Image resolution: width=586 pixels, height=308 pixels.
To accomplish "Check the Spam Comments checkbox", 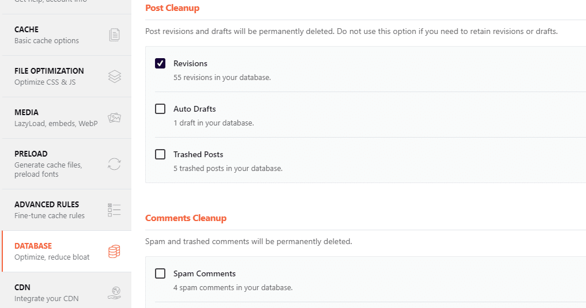I will pyautogui.click(x=160, y=273).
